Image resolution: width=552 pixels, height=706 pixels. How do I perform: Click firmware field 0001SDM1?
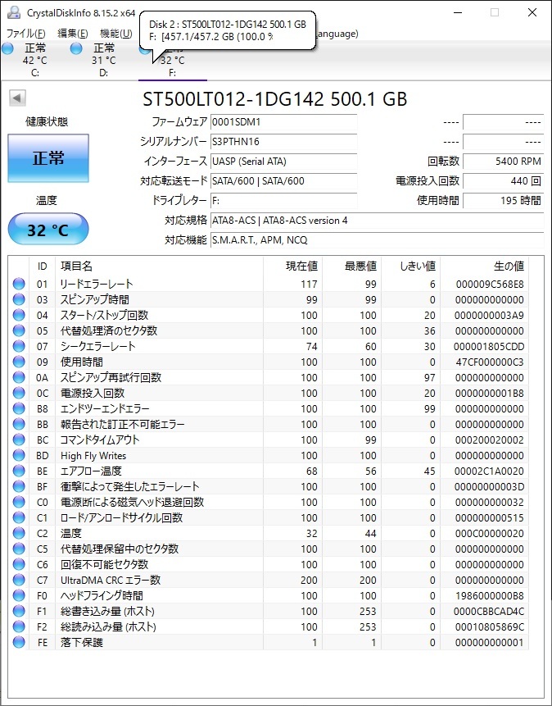[284, 122]
